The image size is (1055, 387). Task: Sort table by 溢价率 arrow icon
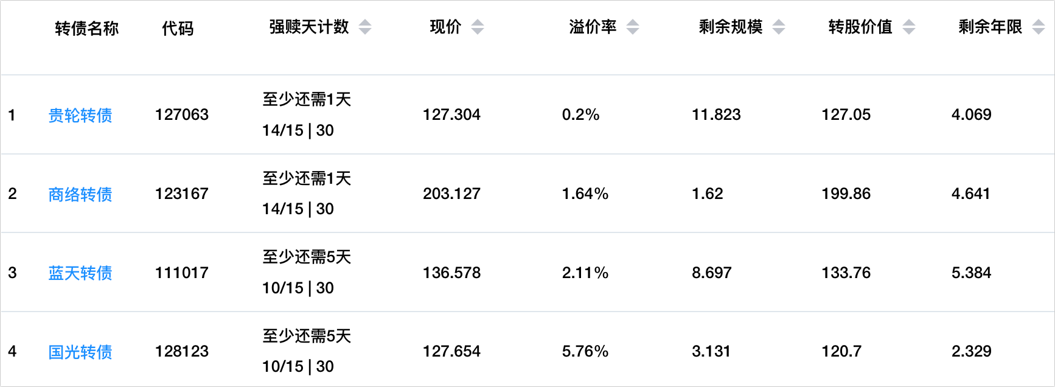pos(633,27)
